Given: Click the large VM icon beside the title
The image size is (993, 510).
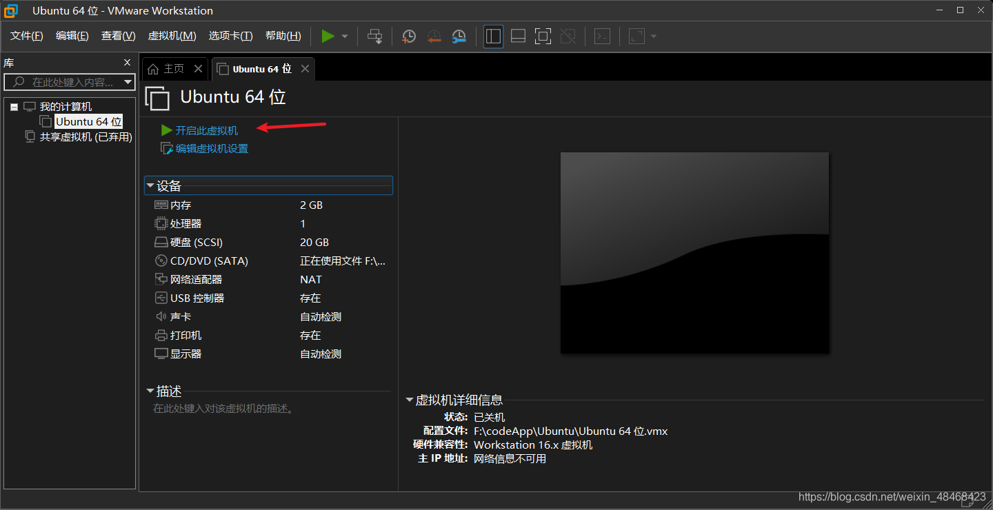Looking at the screenshot, I should tap(157, 98).
